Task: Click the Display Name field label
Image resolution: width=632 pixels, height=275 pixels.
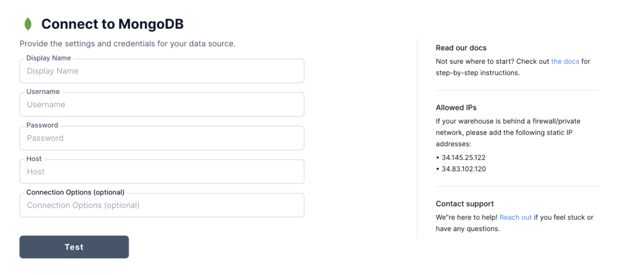Action: [x=48, y=58]
